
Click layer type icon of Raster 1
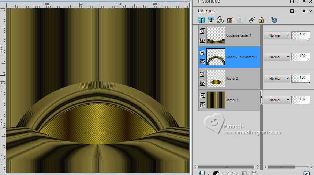[x=202, y=96]
